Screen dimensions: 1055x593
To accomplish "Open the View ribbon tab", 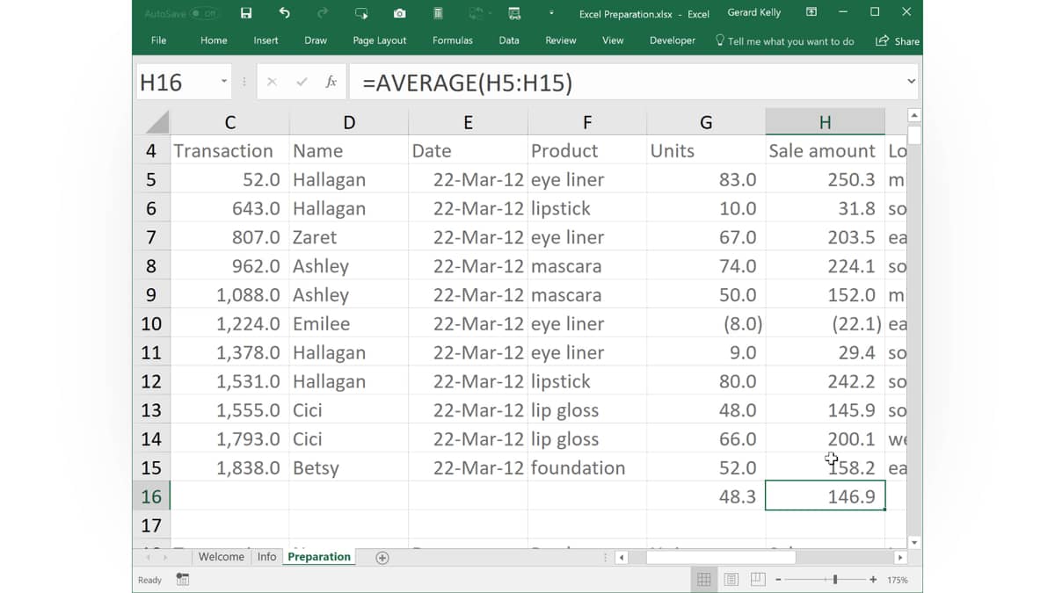I will 613,40.
